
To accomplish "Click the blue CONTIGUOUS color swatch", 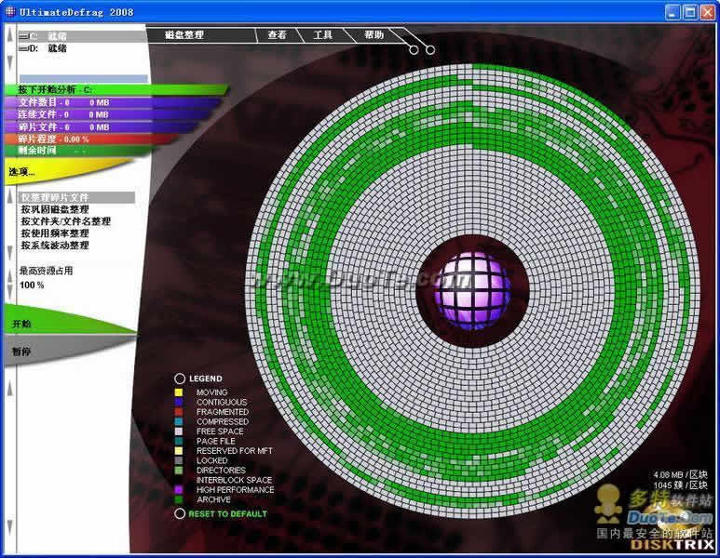I will 179,402.
